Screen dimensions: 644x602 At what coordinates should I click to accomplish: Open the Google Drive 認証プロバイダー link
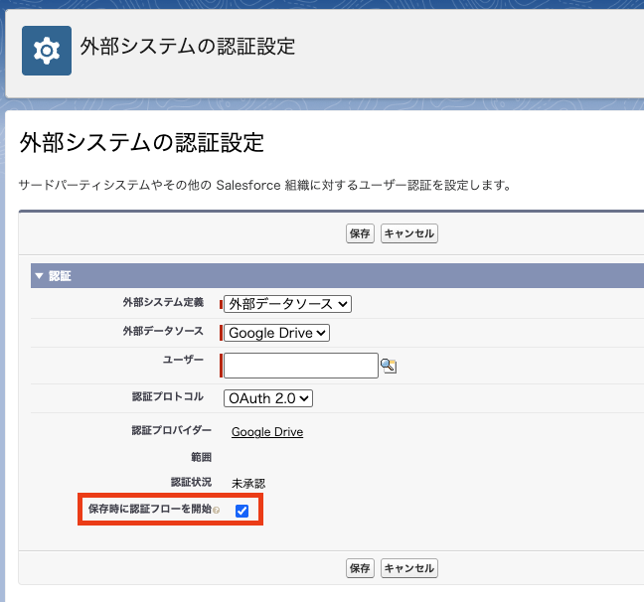(x=267, y=432)
